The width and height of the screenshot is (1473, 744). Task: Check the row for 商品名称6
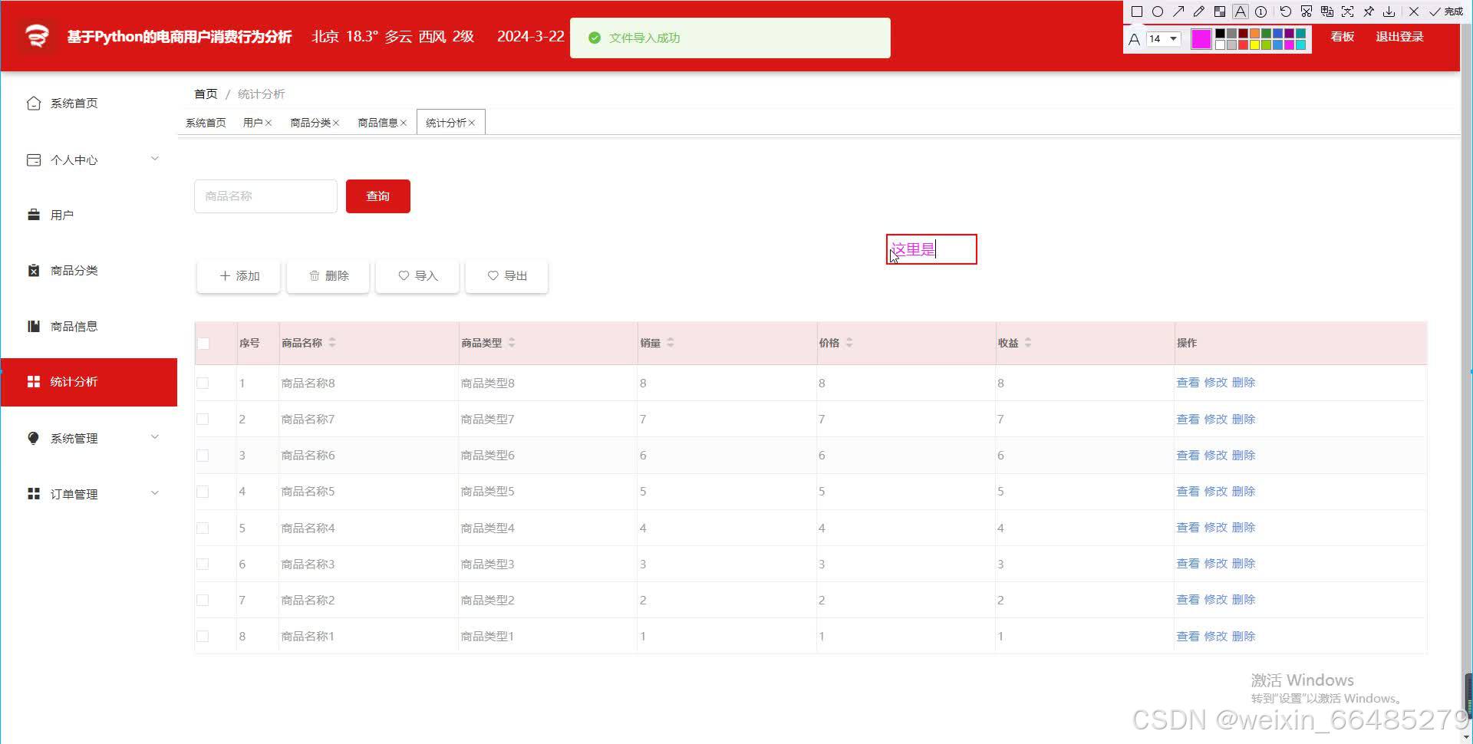pyautogui.click(x=203, y=456)
